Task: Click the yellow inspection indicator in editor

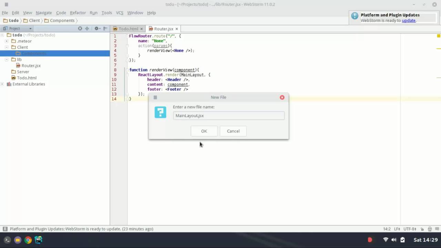Action: click(439, 36)
